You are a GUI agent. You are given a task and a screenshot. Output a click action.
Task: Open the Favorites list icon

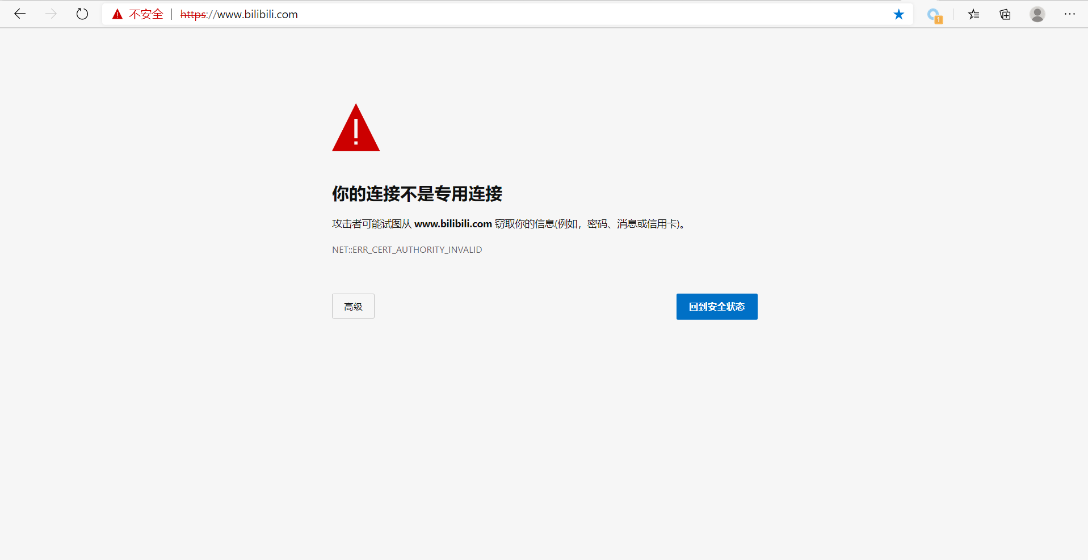click(973, 14)
